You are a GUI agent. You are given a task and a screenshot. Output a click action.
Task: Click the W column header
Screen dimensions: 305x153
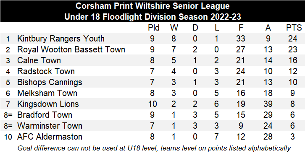pos(174,28)
